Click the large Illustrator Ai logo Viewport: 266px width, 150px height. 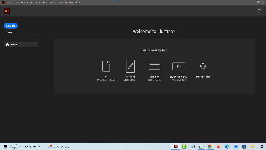pos(7,11)
